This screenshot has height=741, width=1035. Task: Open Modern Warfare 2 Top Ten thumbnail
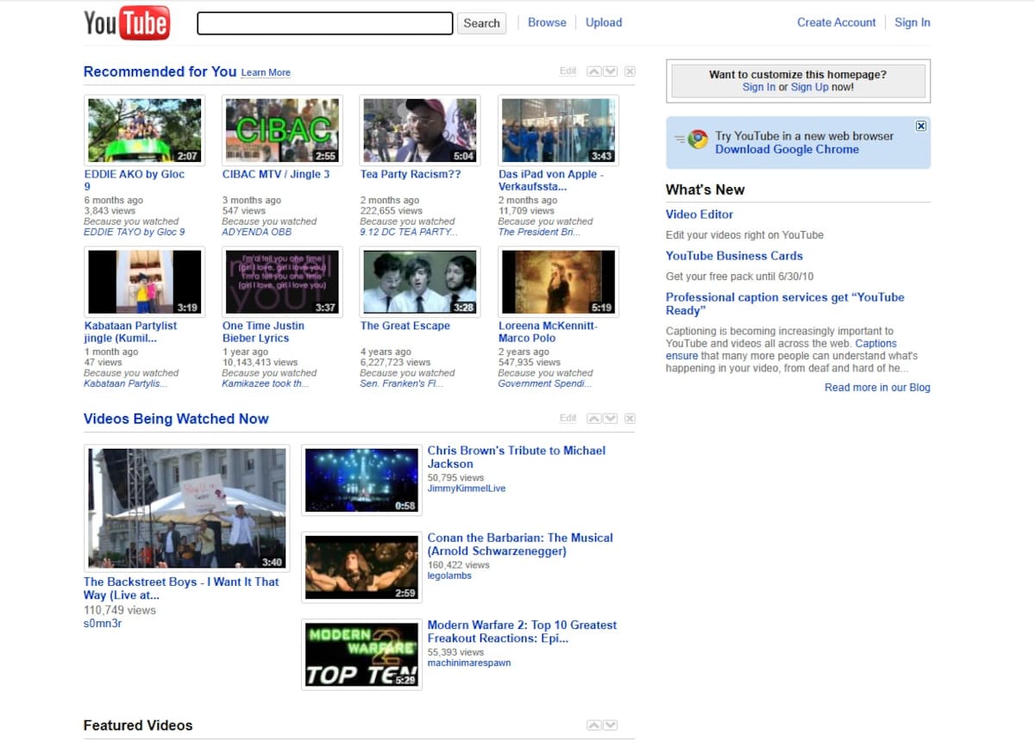(361, 655)
